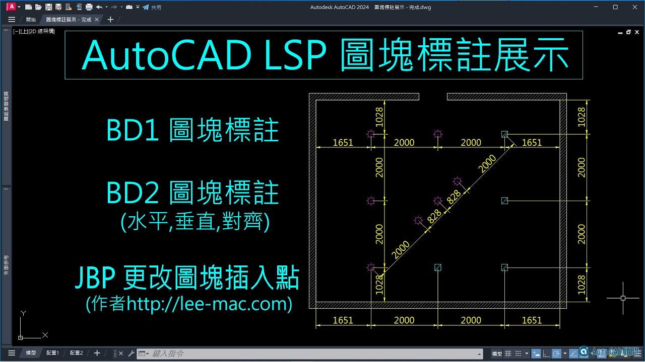Expand the undo history dropdown arrow

[x=106, y=7]
